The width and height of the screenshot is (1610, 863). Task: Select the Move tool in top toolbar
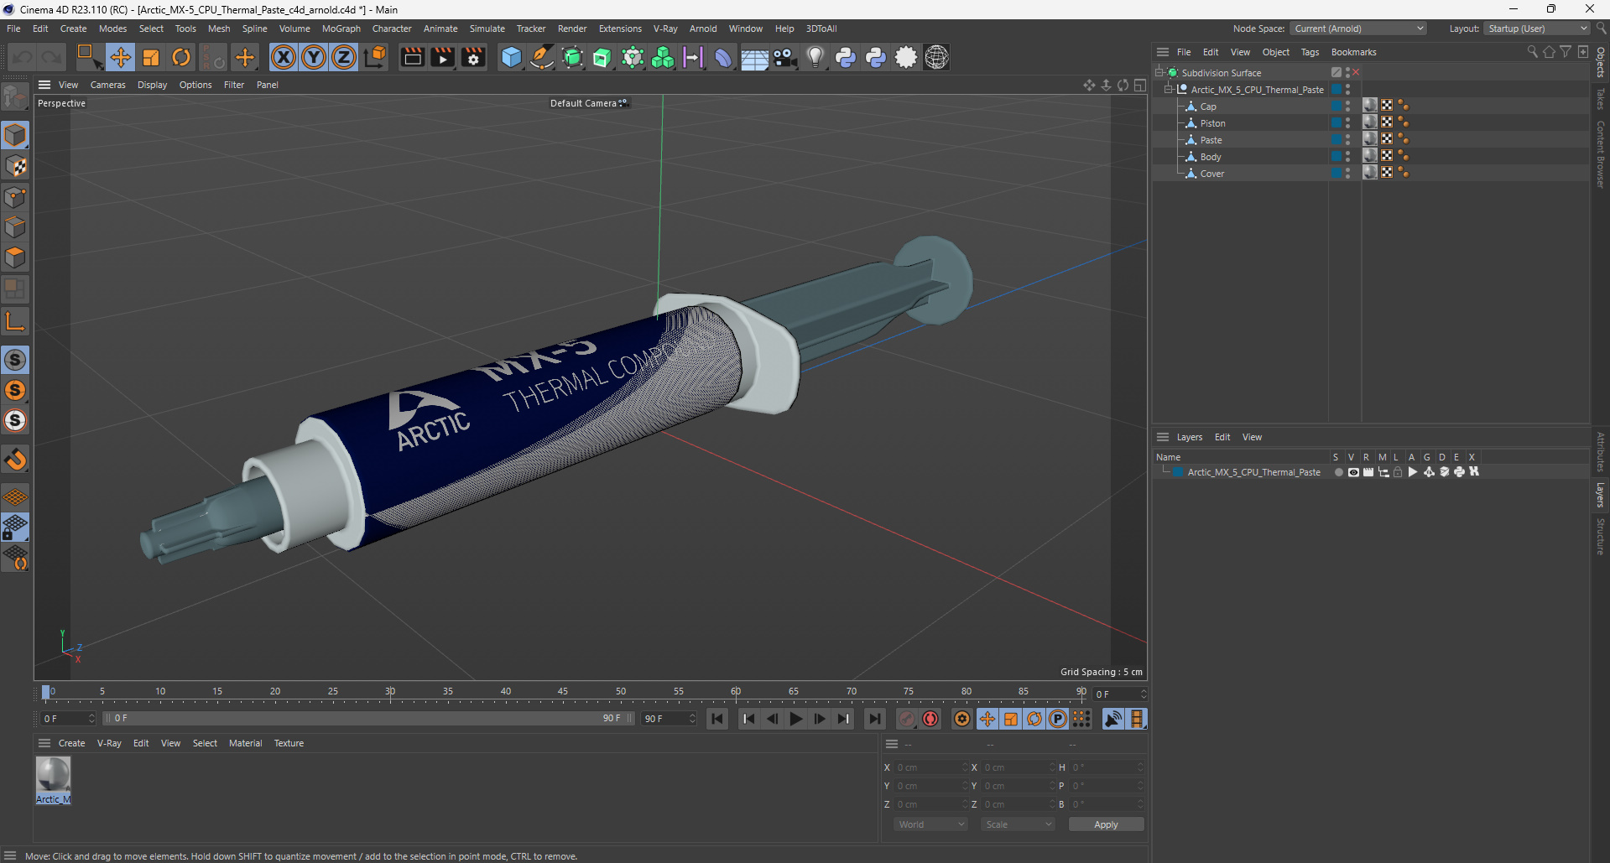tap(121, 57)
